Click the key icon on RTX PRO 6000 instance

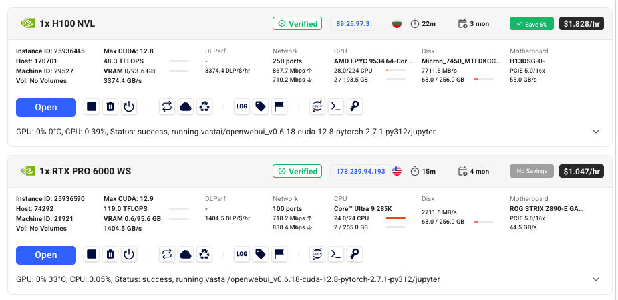[x=355, y=254]
